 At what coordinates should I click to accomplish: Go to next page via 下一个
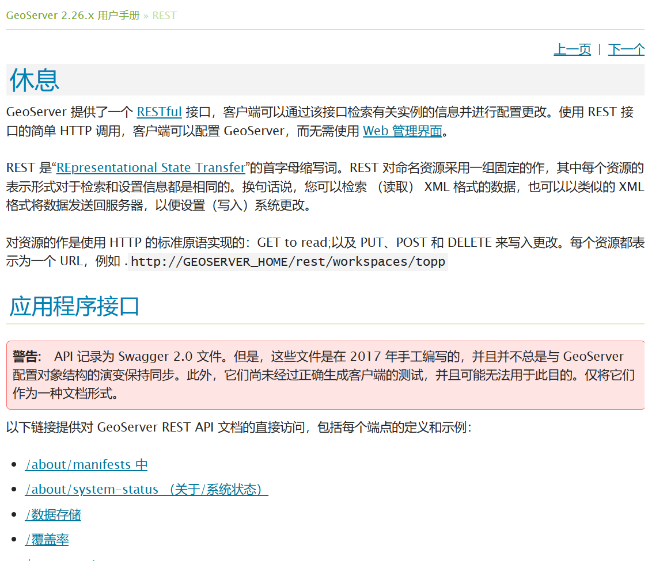[x=626, y=49]
